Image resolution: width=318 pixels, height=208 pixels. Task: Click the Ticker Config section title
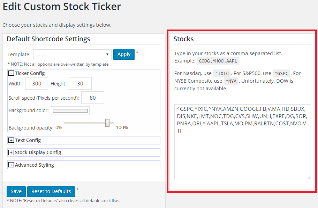(30, 73)
